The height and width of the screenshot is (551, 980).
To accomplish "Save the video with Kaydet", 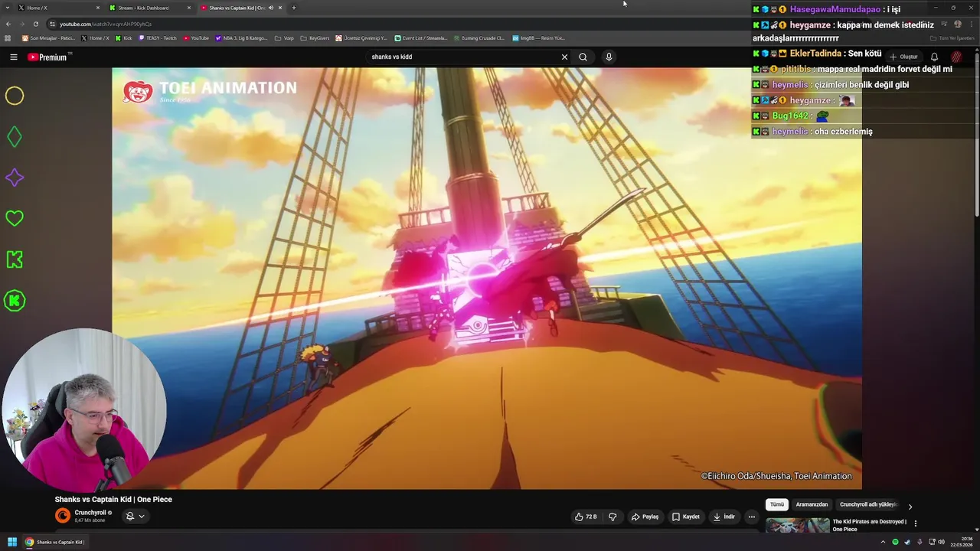I will [x=686, y=517].
